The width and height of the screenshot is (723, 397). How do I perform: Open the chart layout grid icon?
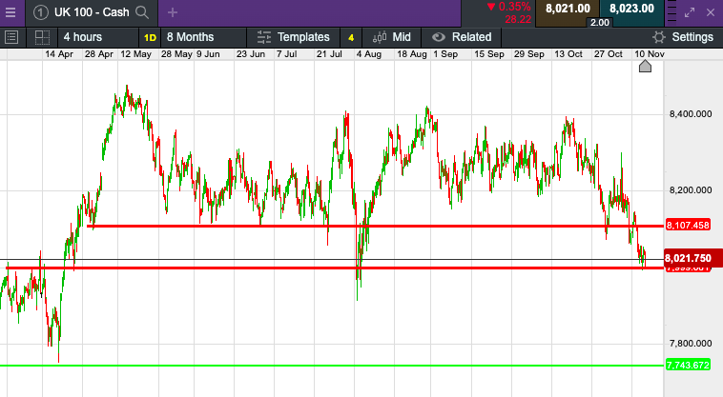(42, 37)
